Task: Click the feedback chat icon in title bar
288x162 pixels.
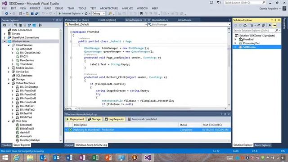Action: 211,3
